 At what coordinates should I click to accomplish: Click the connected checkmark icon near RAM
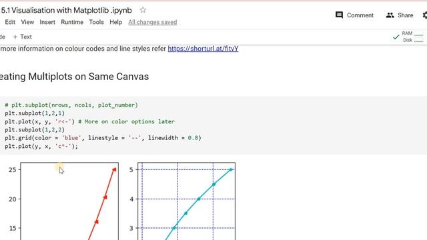396,37
